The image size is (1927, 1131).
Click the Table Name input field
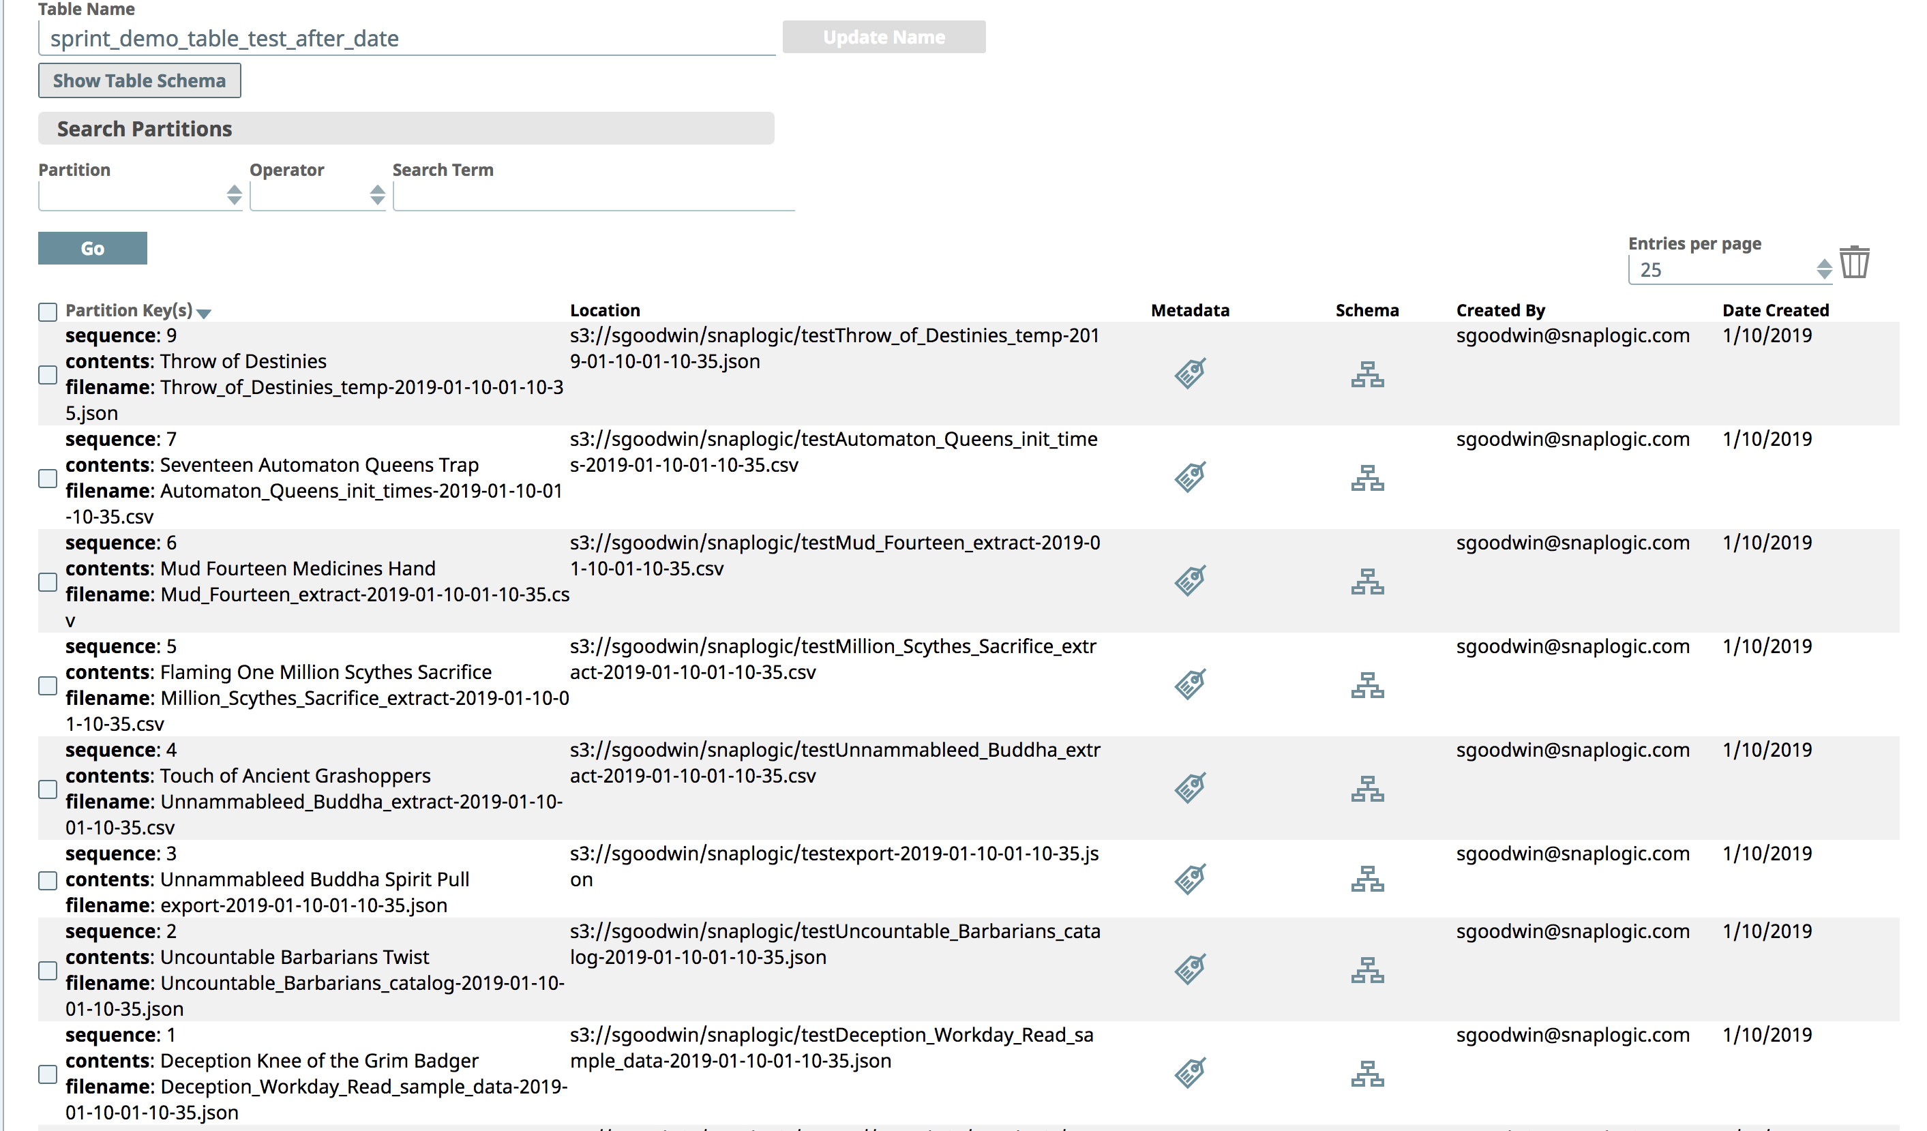[x=405, y=38]
